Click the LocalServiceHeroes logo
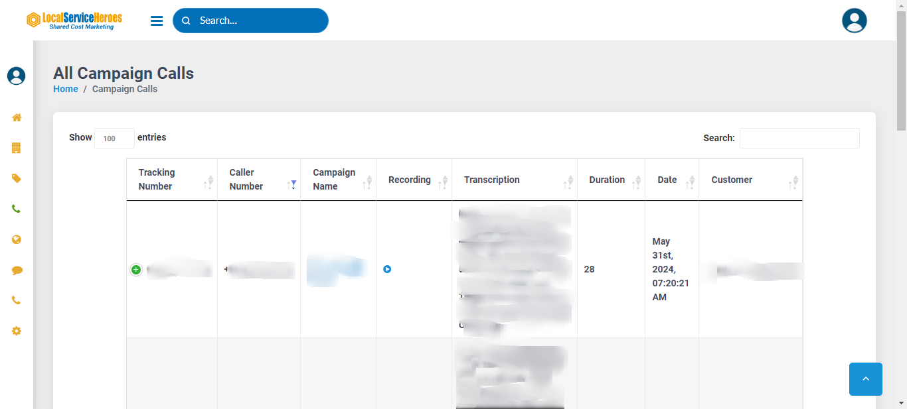Viewport: 907px width, 409px height. point(74,21)
